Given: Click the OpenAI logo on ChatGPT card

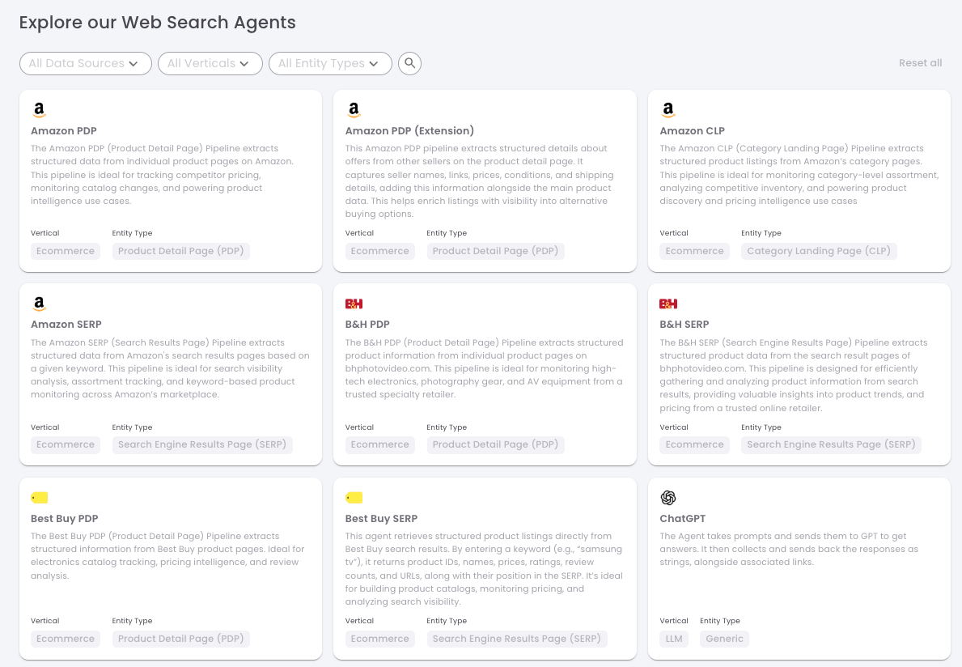Looking at the screenshot, I should pyautogui.click(x=668, y=498).
